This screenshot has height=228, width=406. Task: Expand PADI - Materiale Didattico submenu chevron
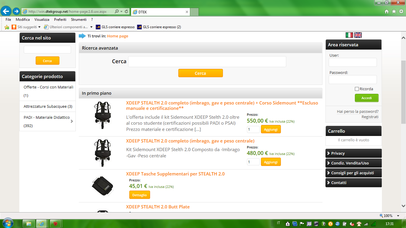point(72,121)
